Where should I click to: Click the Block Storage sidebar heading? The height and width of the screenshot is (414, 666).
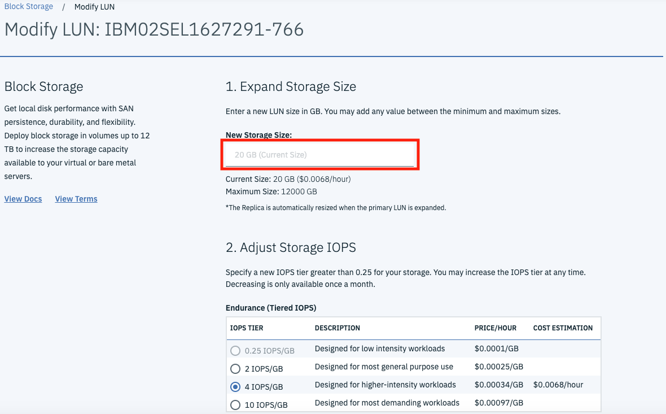pyautogui.click(x=44, y=87)
